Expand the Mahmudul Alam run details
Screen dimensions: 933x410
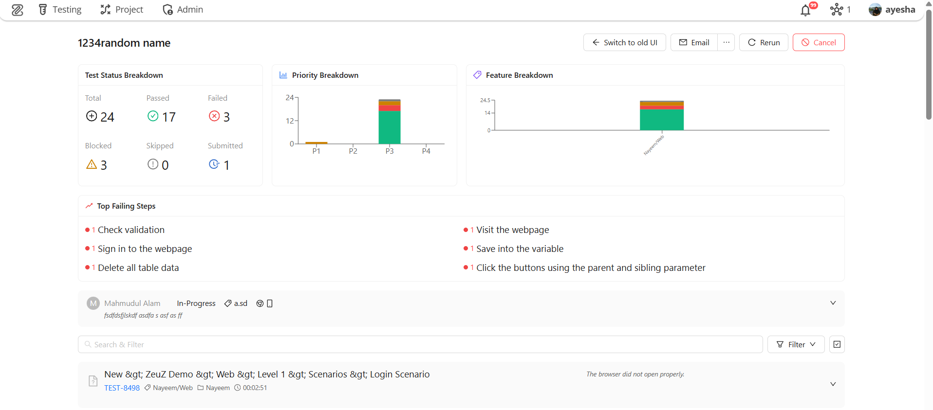pyautogui.click(x=833, y=303)
